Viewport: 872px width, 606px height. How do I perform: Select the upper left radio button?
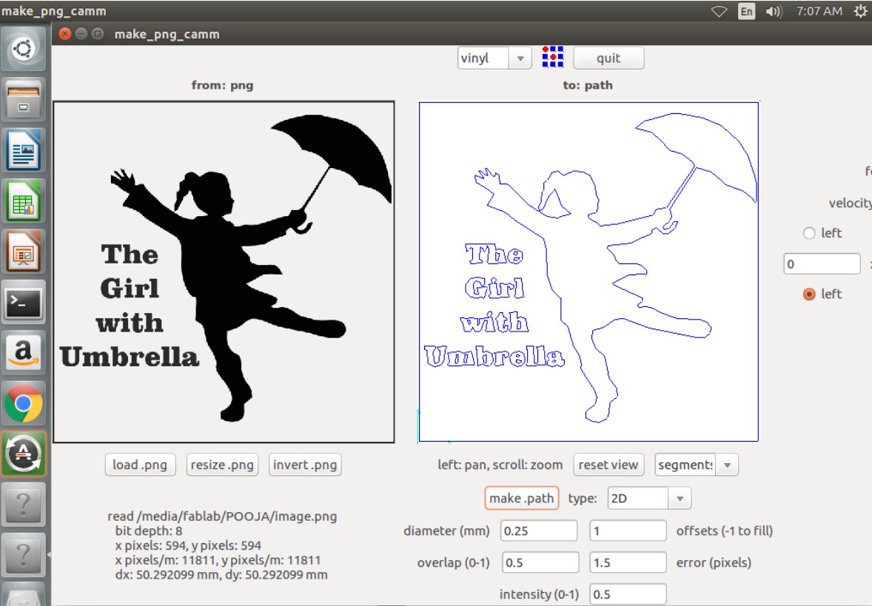809,233
